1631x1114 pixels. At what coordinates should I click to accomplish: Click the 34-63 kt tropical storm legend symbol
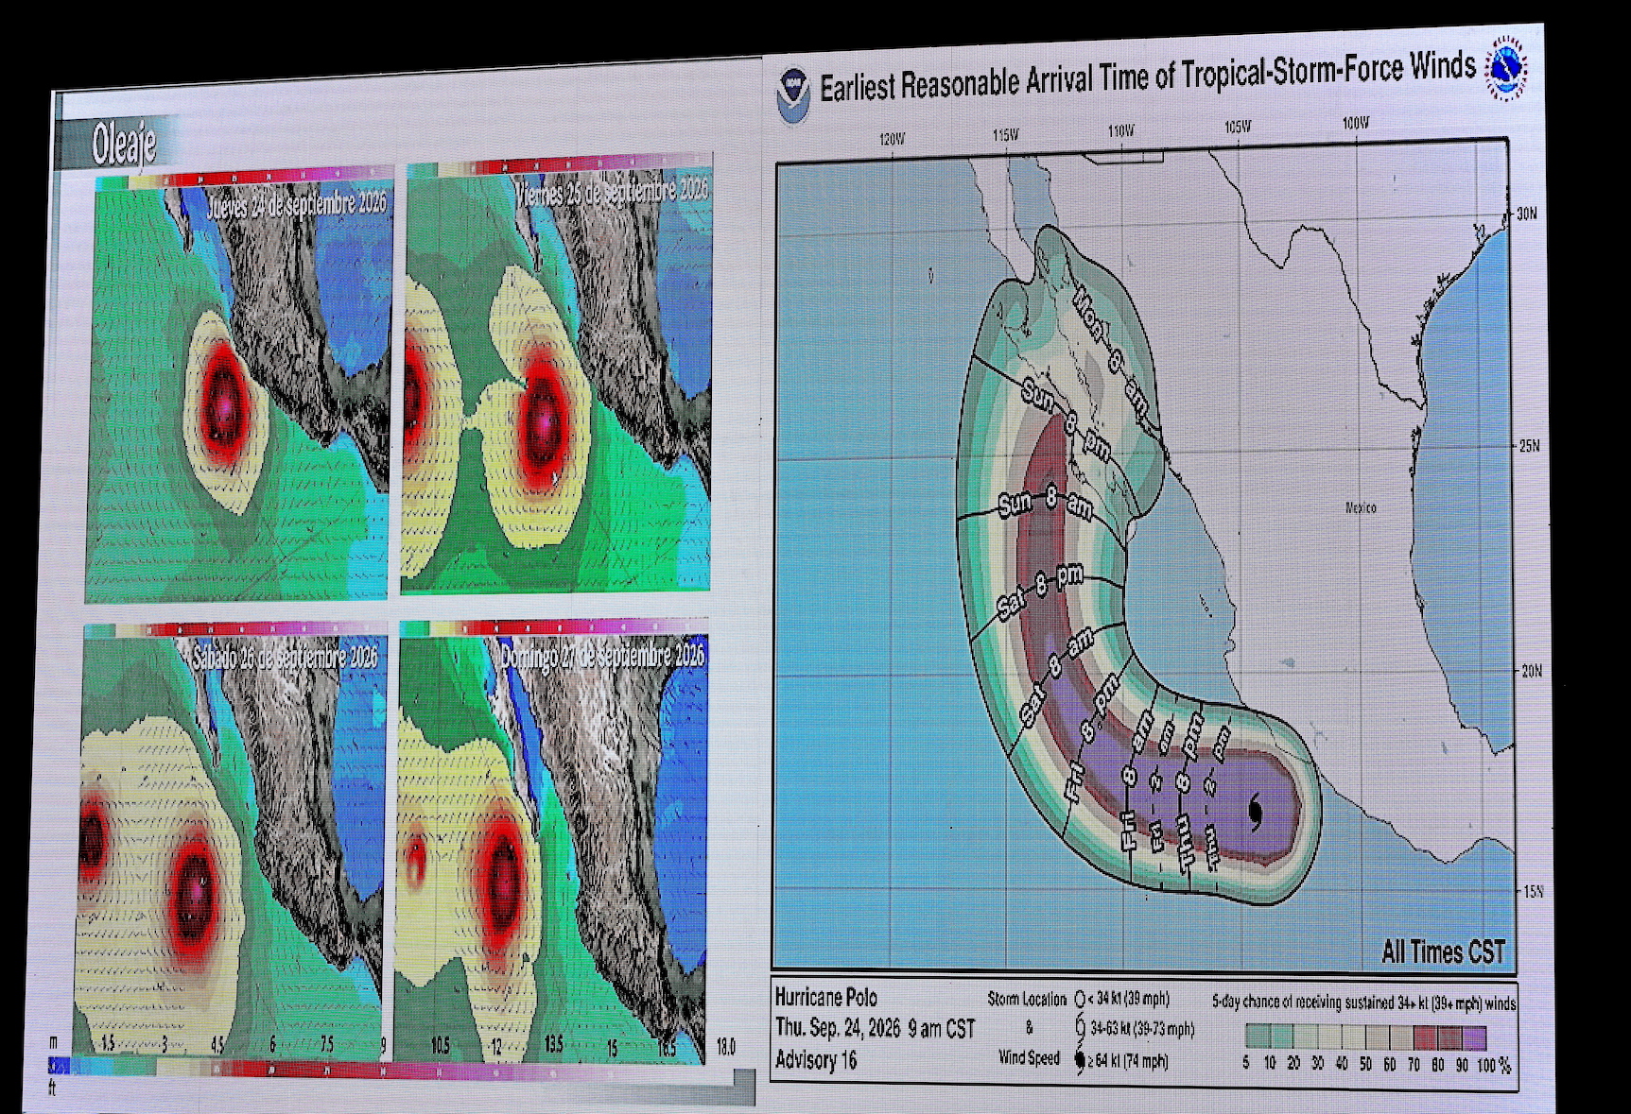point(1080,1027)
